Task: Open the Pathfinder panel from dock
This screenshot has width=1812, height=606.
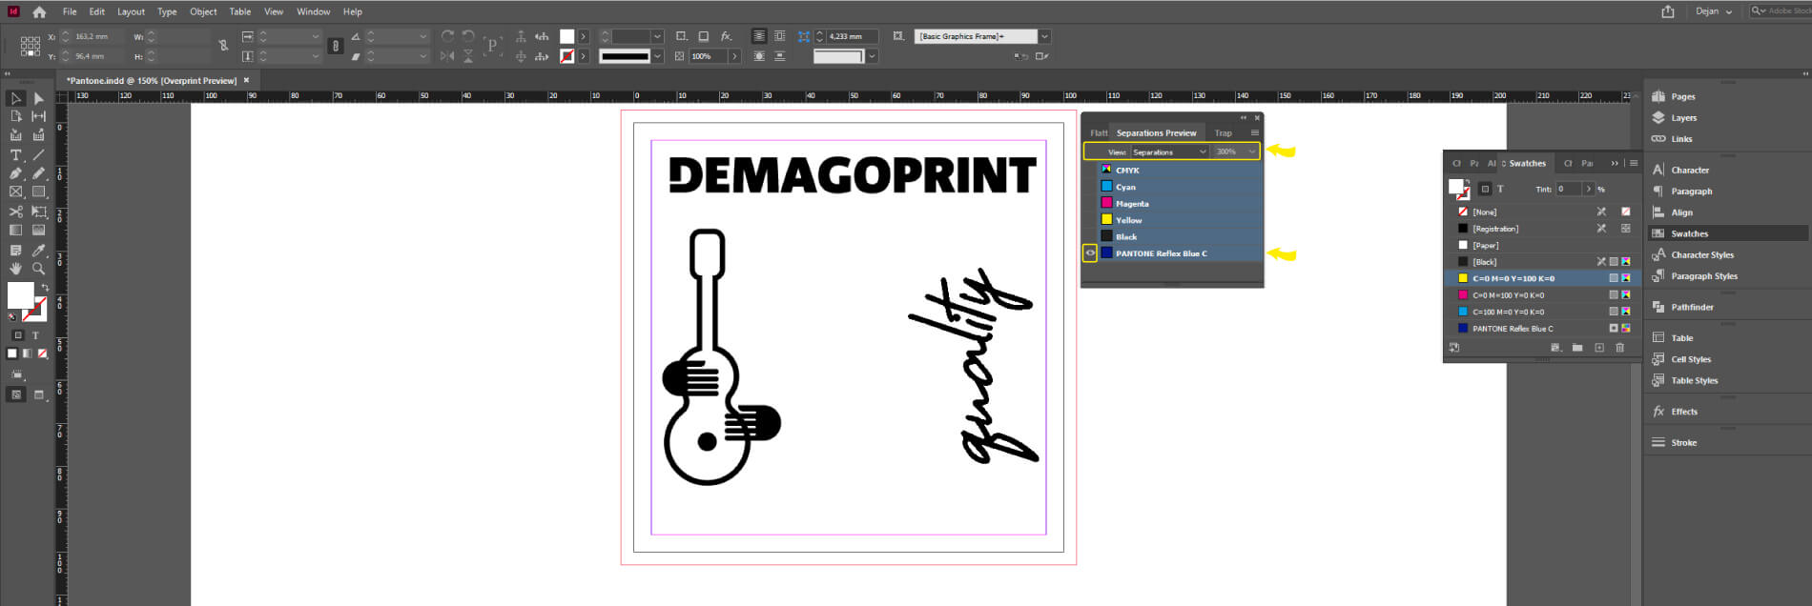Action: [x=1691, y=307]
